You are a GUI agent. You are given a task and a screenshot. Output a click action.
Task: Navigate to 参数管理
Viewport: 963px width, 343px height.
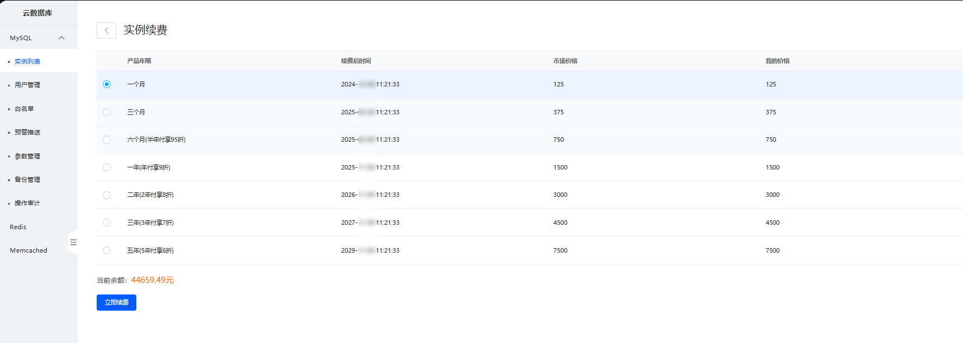pyautogui.click(x=27, y=156)
